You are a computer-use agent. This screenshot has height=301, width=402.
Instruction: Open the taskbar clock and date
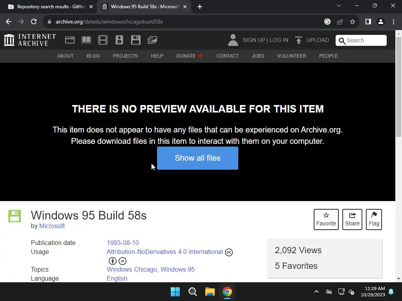tap(373, 292)
